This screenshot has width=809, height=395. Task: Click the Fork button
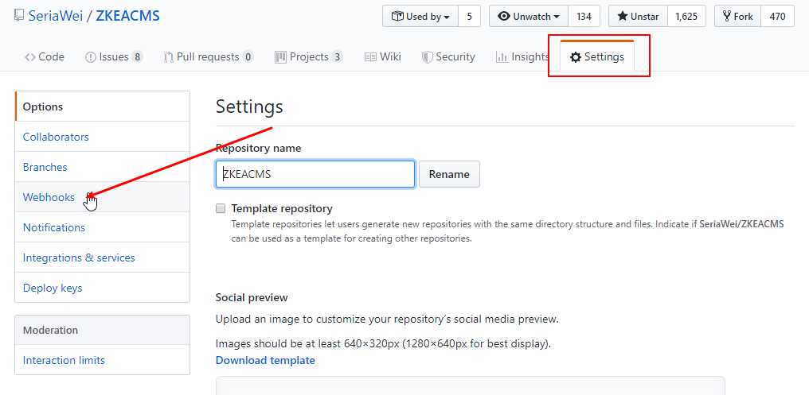pyautogui.click(x=738, y=17)
